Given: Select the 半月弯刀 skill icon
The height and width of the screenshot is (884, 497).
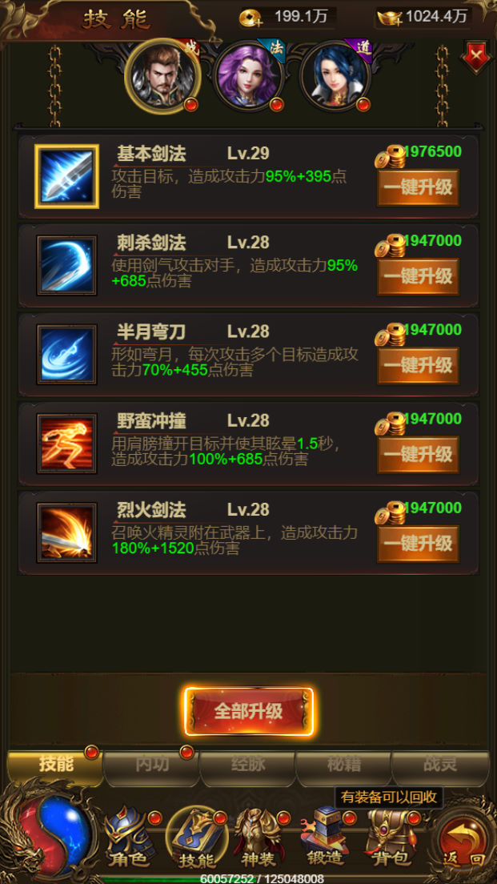Looking at the screenshot, I should (66, 355).
